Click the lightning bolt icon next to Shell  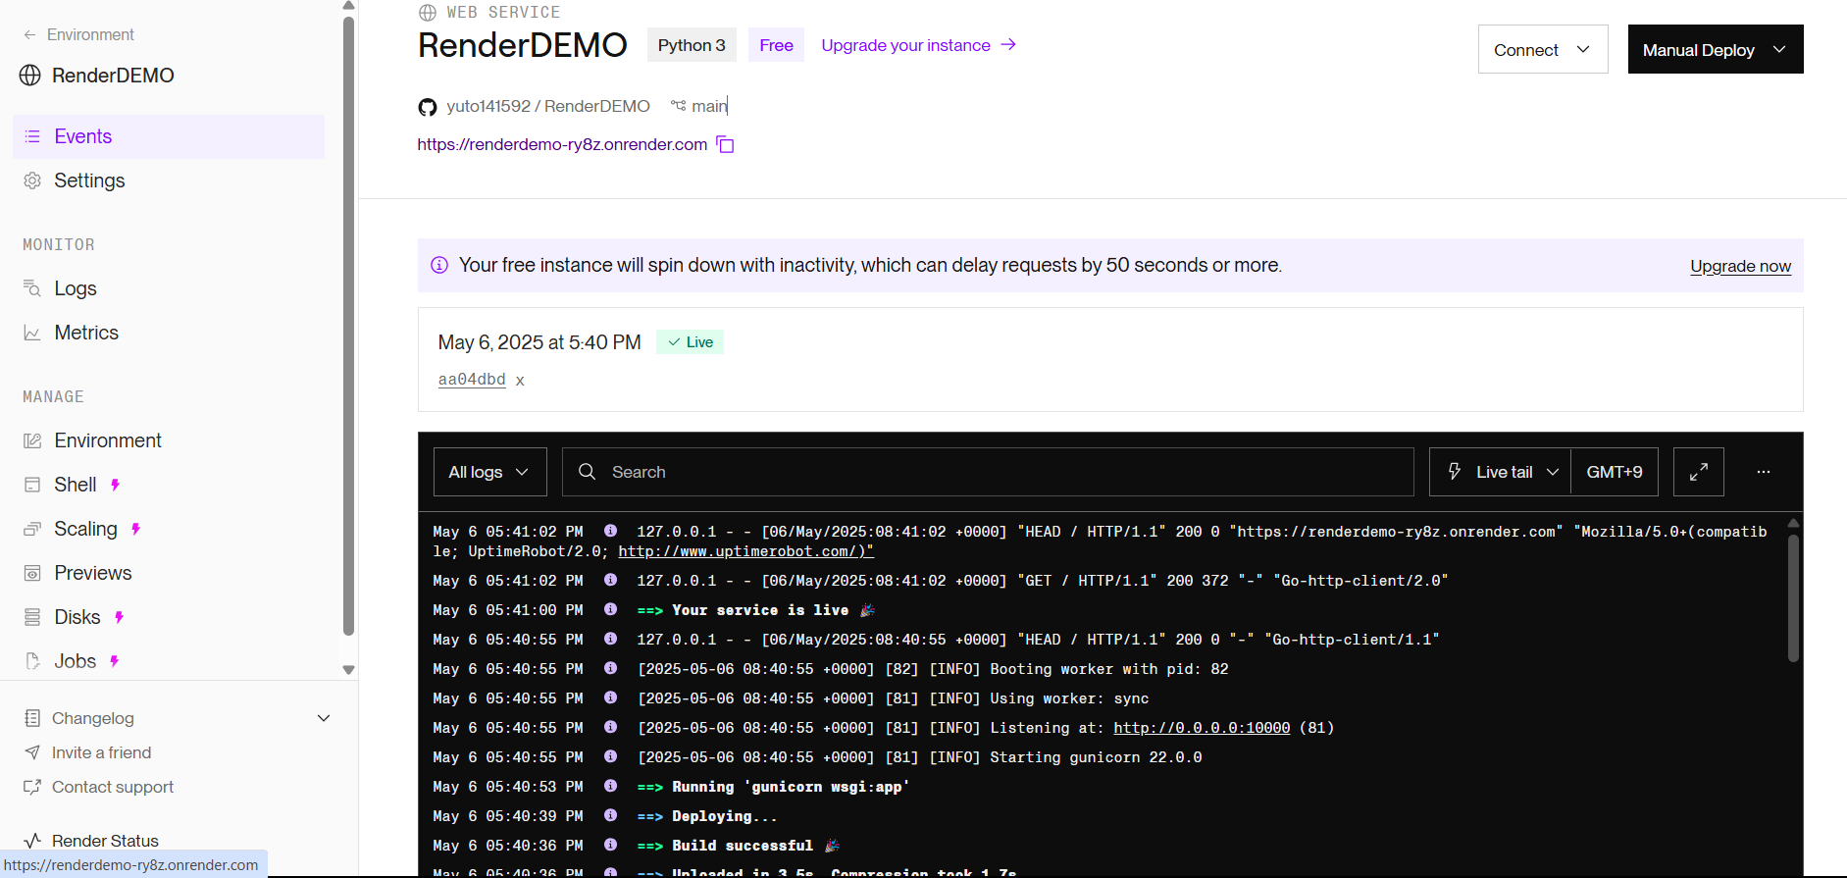coord(115,485)
